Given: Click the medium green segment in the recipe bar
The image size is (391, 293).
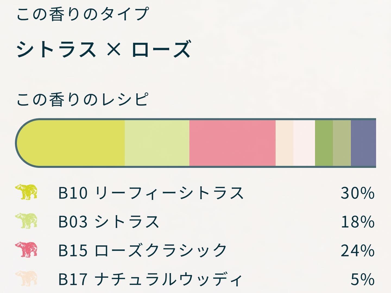Looking at the screenshot, I should pyautogui.click(x=324, y=143).
